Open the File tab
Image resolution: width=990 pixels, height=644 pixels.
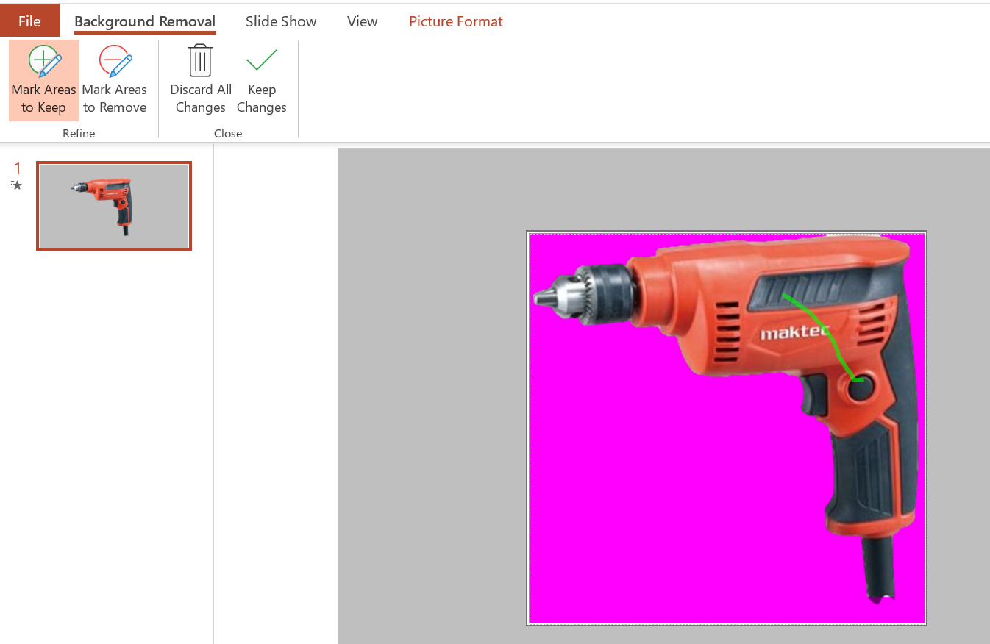[29, 21]
